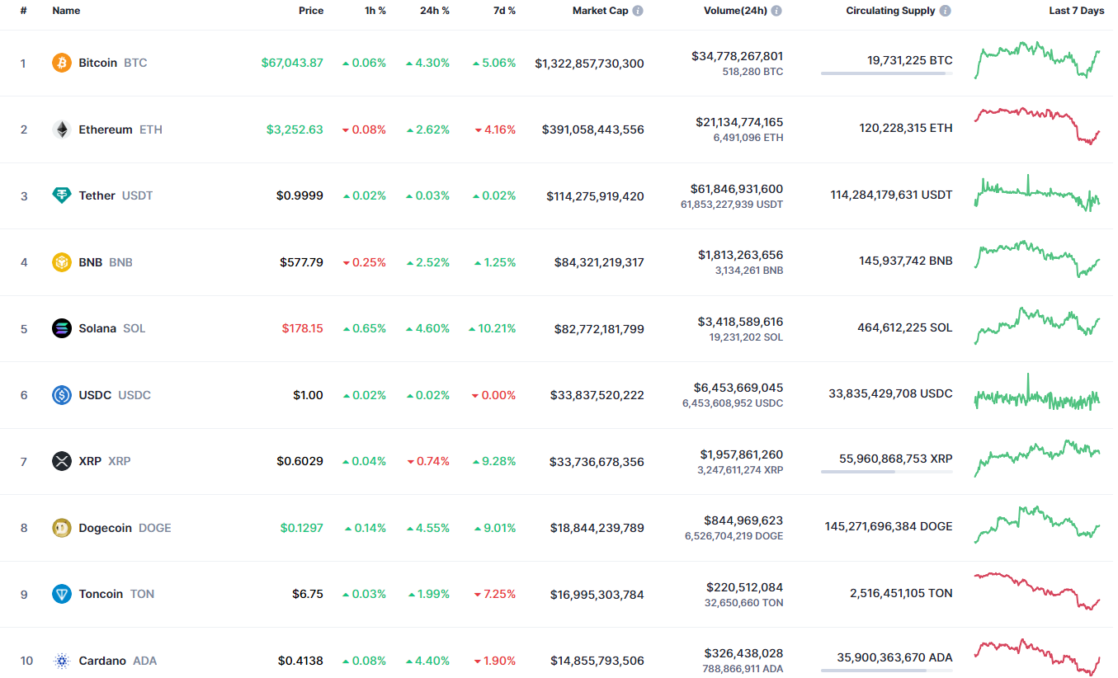Click the blue USDC logo icon
This screenshot has height=678, width=1118.
tap(62, 395)
